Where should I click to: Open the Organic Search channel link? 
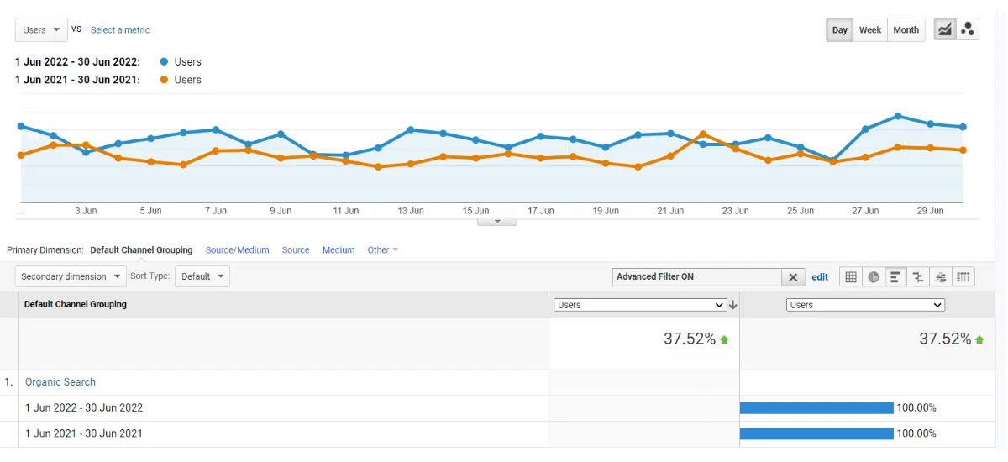pyautogui.click(x=60, y=382)
